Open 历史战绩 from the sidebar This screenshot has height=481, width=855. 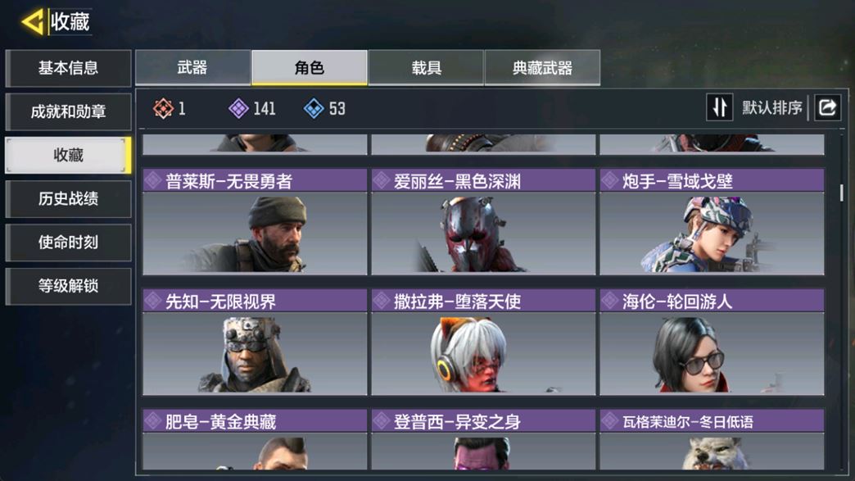(x=68, y=199)
